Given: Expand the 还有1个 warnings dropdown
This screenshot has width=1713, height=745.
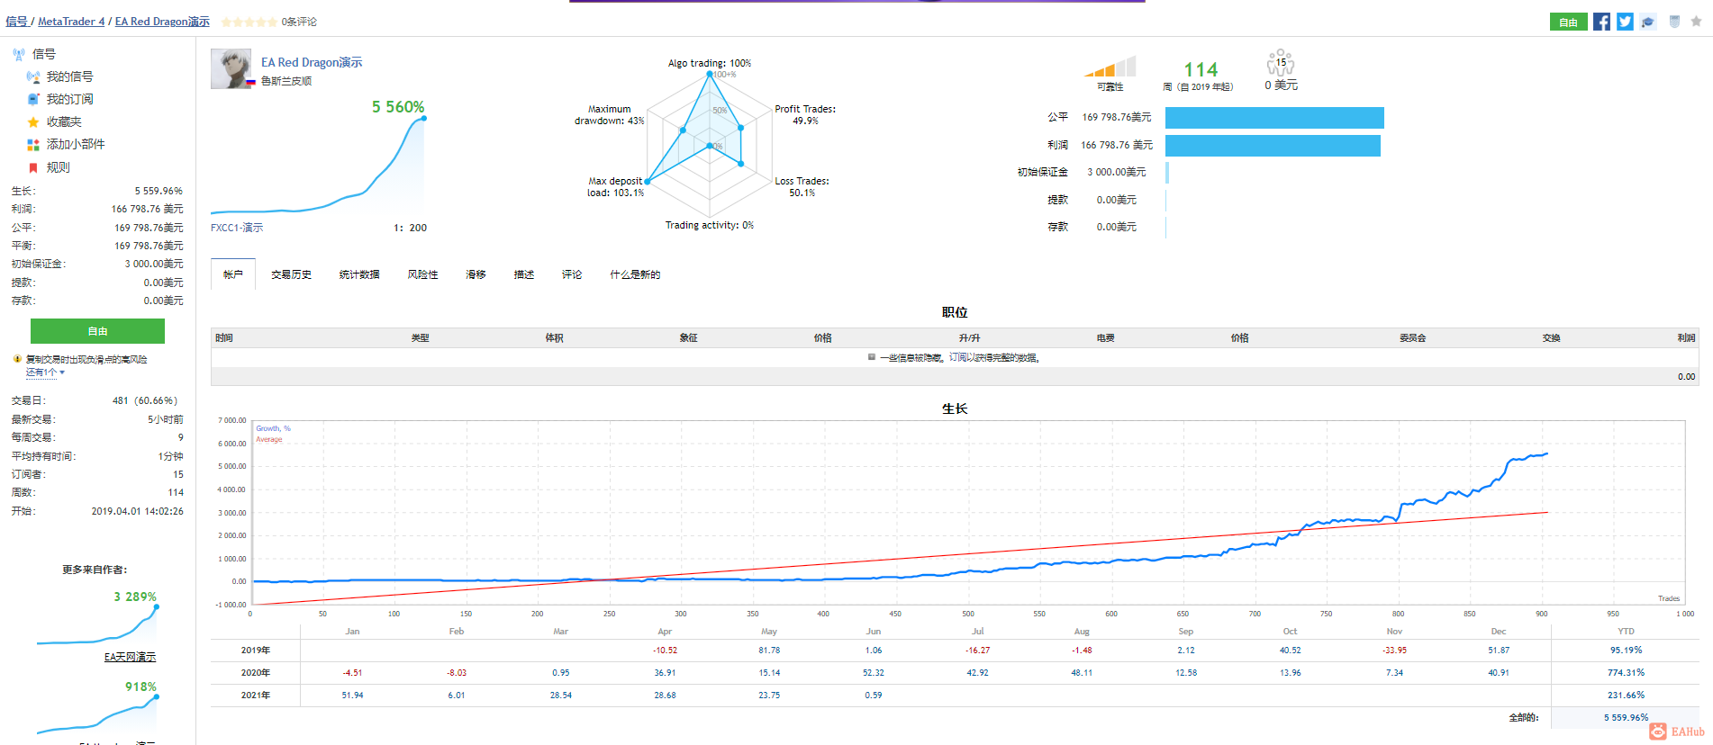Looking at the screenshot, I should tap(45, 372).
